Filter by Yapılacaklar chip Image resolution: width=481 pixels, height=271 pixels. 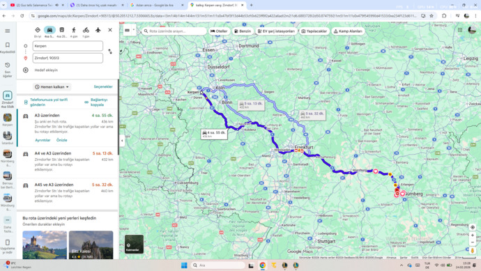[x=314, y=31]
